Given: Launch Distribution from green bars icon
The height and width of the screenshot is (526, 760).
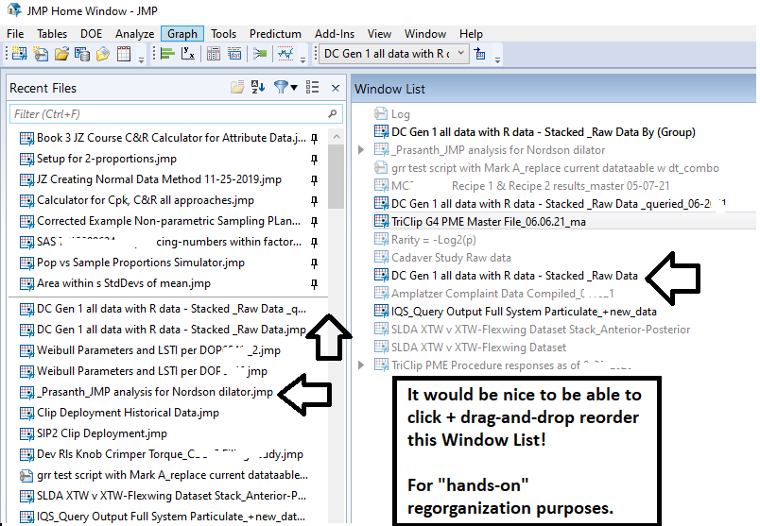Looking at the screenshot, I should click(167, 54).
